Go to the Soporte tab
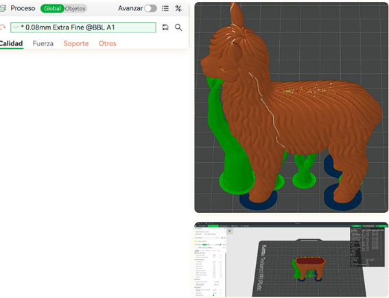The height and width of the screenshot is (298, 389). [x=76, y=43]
